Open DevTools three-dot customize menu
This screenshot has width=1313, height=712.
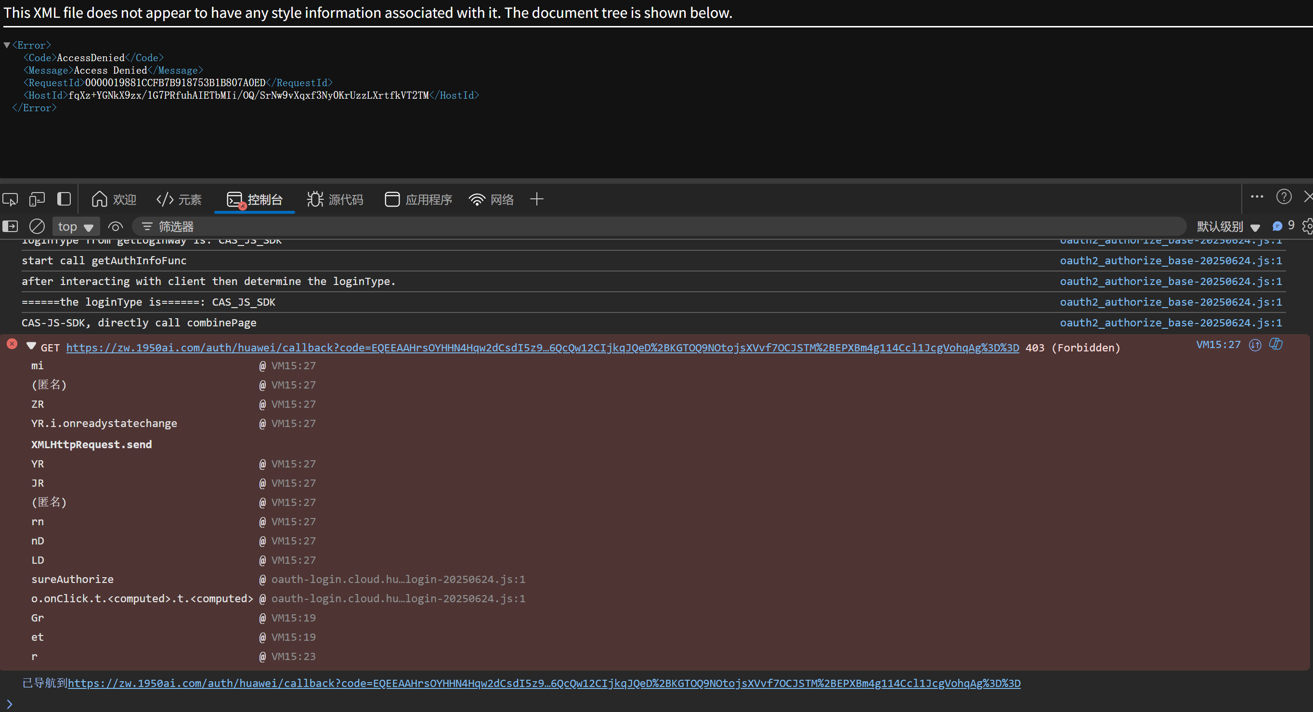[1256, 197]
